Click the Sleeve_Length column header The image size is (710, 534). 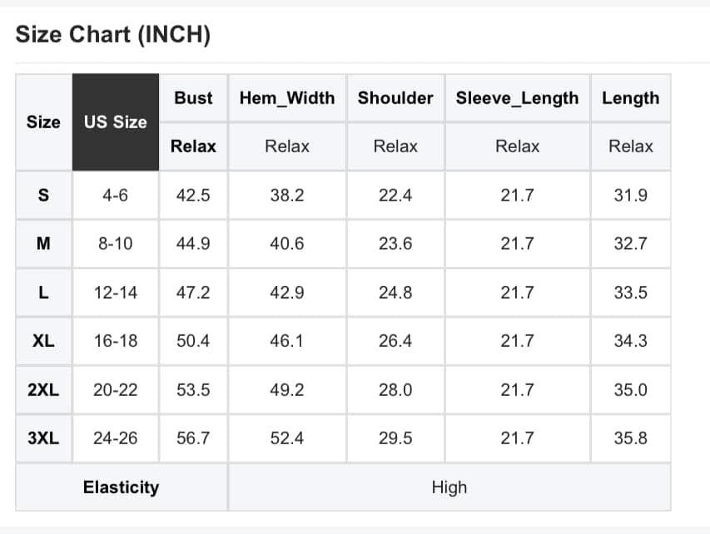pyautogui.click(x=517, y=98)
